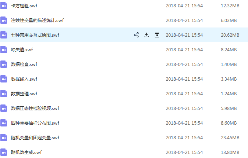Share the 七种常用交互式绘图.swf file
Screen dimensions: 248x158
pos(136,35)
